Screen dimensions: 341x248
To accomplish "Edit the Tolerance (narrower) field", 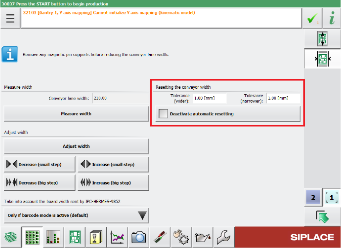I will 283,98.
